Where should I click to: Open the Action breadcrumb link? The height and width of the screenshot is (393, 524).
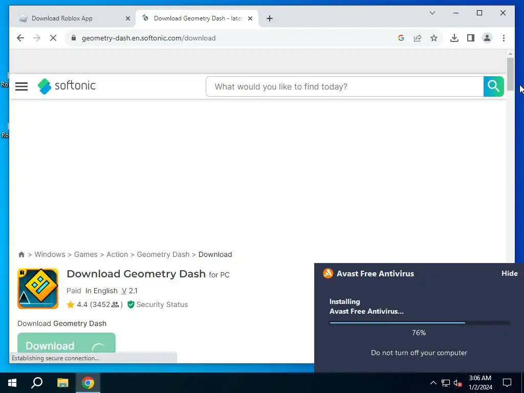tap(117, 255)
